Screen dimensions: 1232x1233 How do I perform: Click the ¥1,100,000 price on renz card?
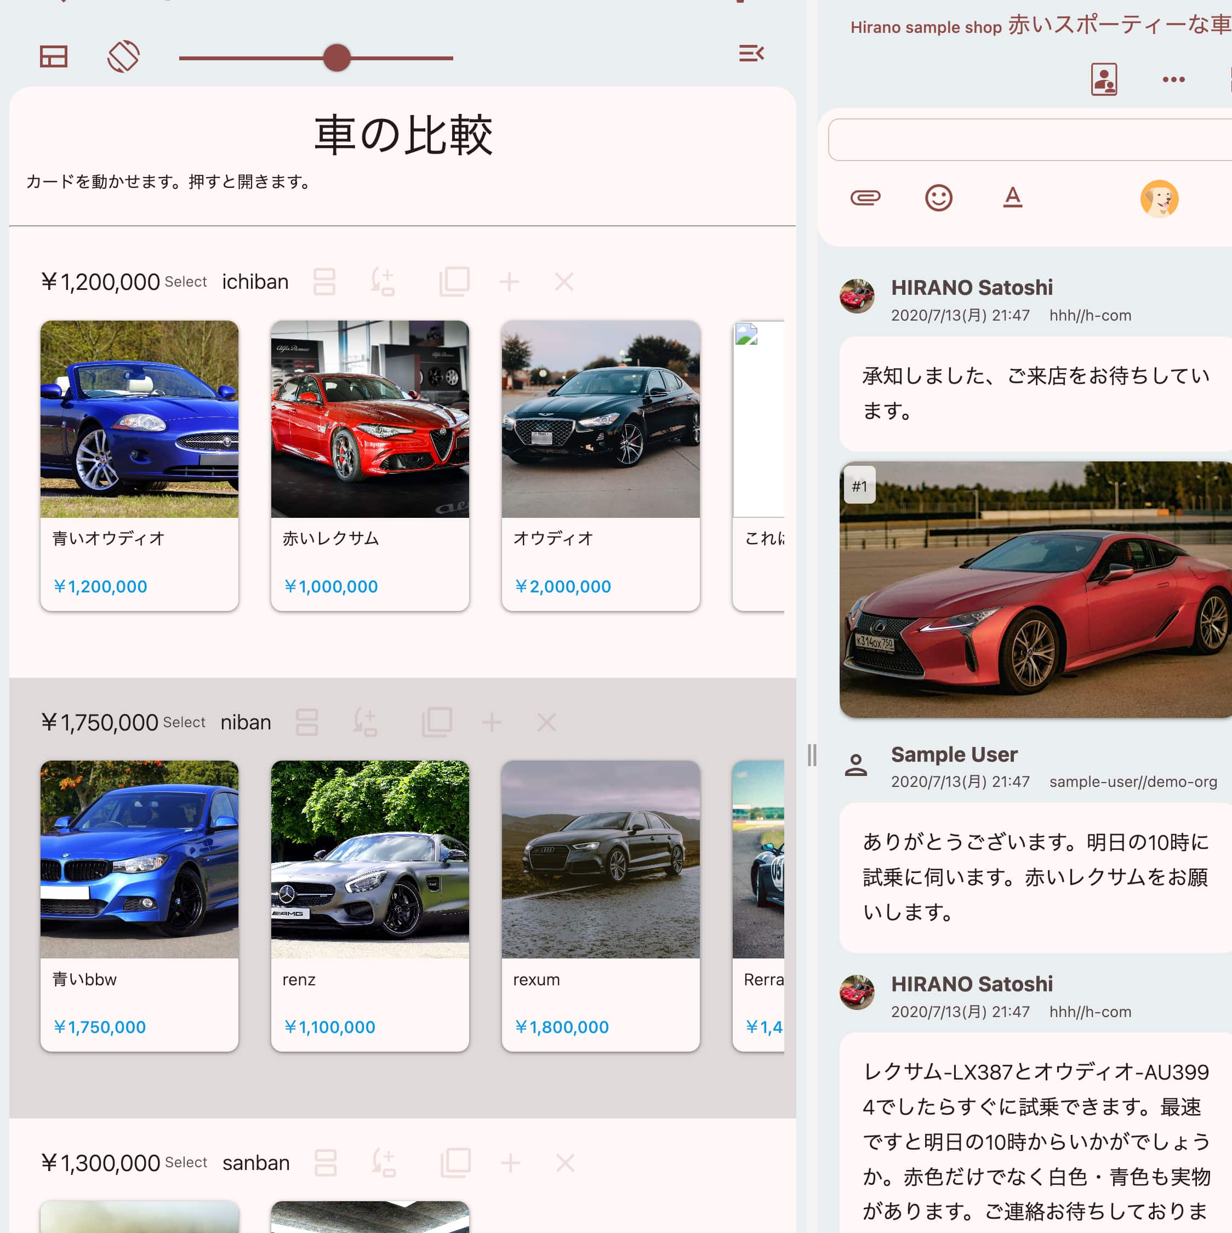point(329,1027)
